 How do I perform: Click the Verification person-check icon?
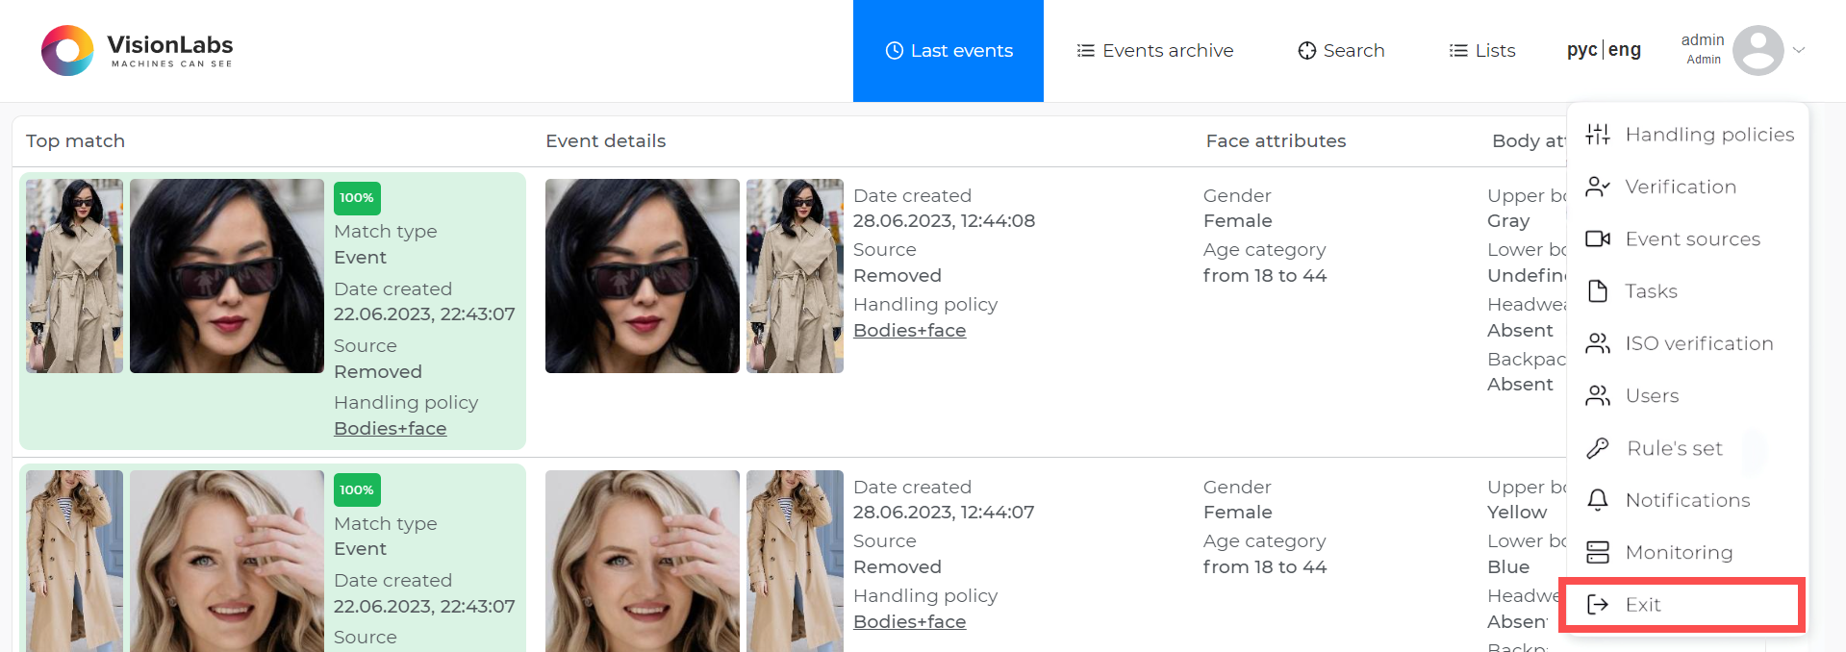tap(1598, 187)
